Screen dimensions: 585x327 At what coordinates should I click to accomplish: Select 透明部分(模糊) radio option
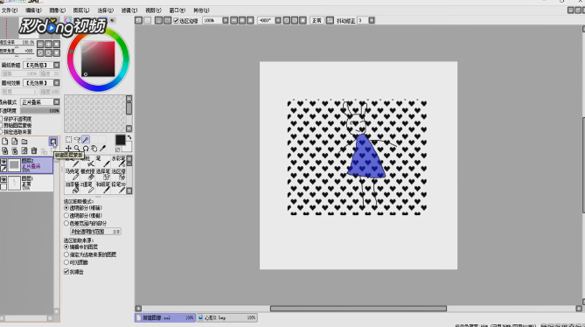pyautogui.click(x=66, y=215)
